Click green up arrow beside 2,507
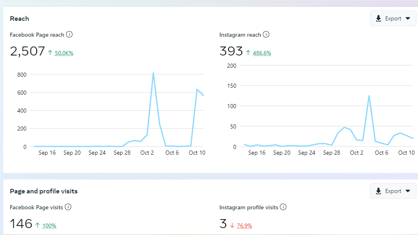Screen dimensions: 418x235 pos(50,53)
